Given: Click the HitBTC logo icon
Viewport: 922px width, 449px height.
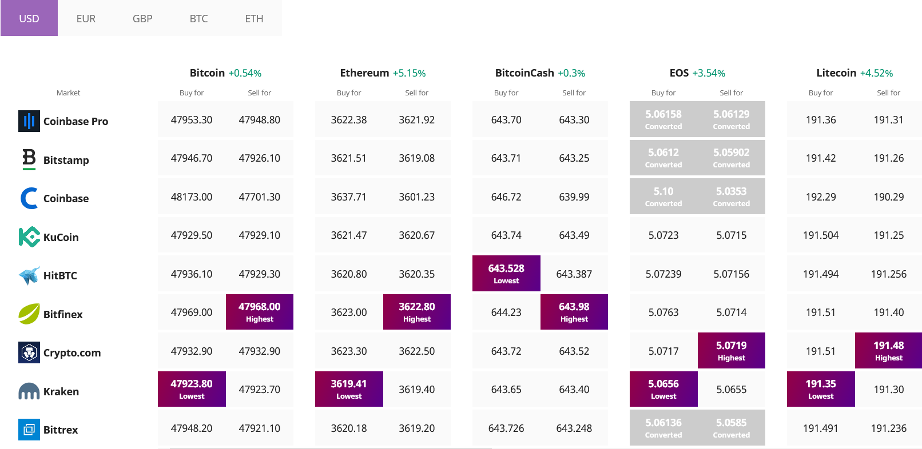Looking at the screenshot, I should pyautogui.click(x=29, y=275).
